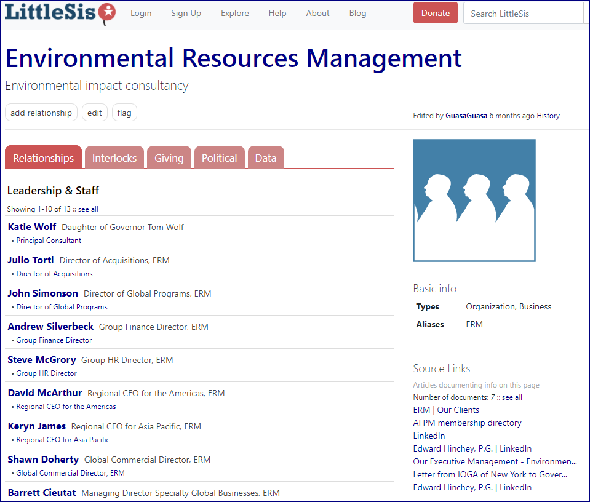
Task: Click the Donate button
Action: 436,13
